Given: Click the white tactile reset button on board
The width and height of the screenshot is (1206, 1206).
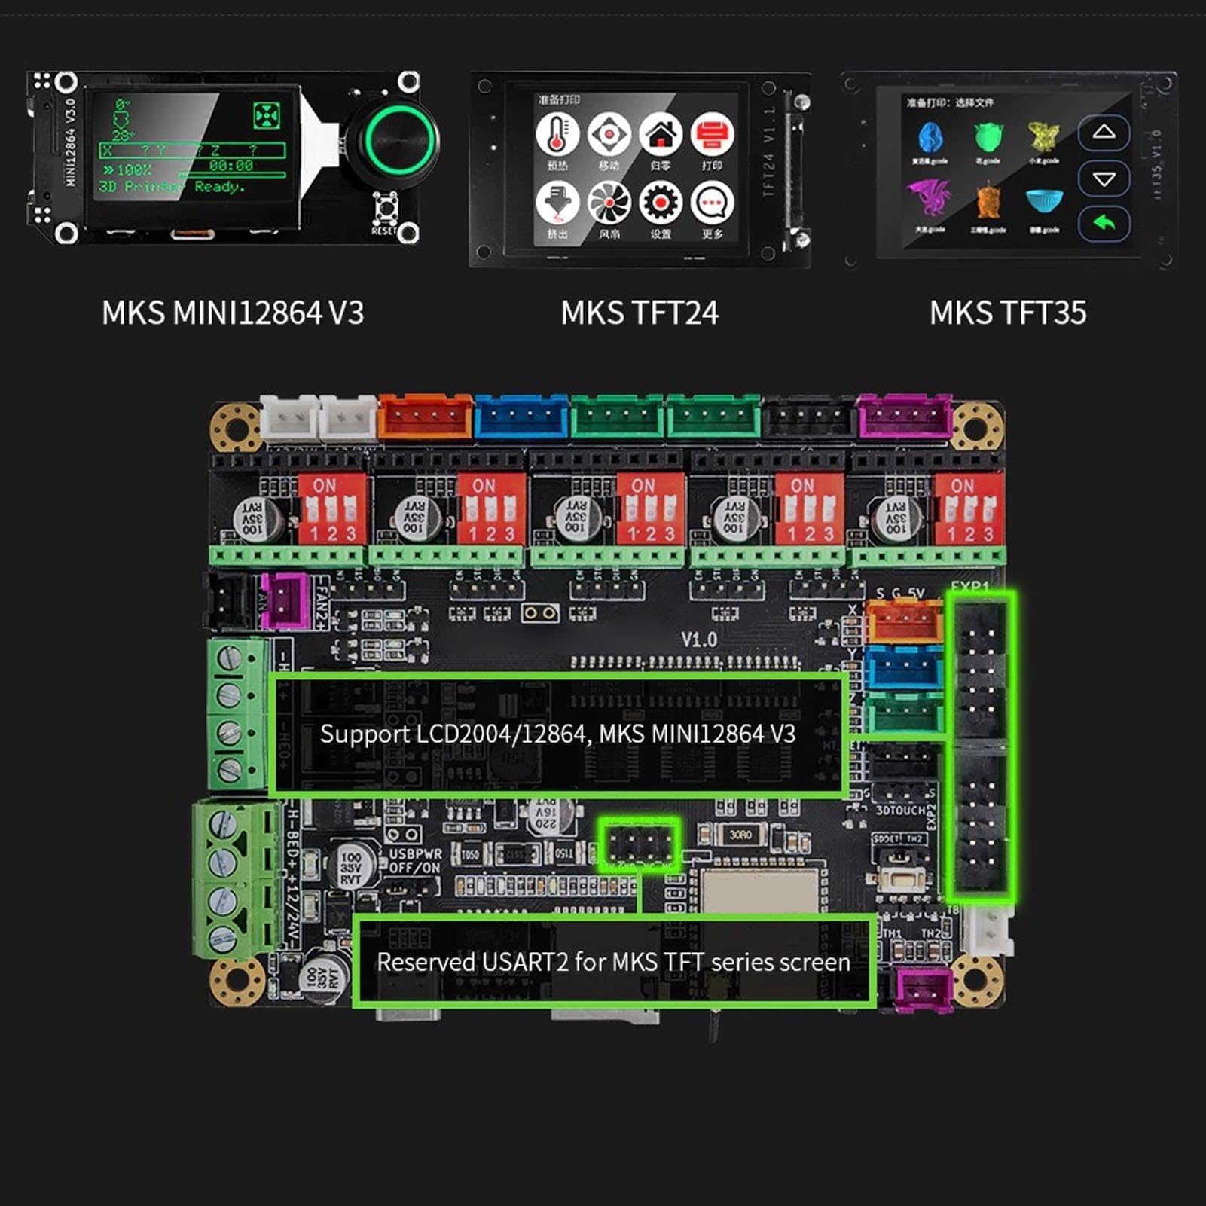Looking at the screenshot, I should click(903, 880).
